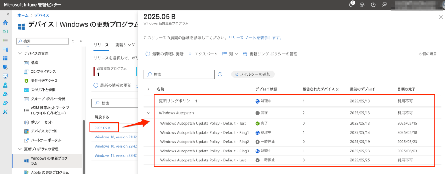Screen dimensions: 445x174
Task: Refresh with 最新の情報に更新 in the detail panel
Action: (x=164, y=54)
